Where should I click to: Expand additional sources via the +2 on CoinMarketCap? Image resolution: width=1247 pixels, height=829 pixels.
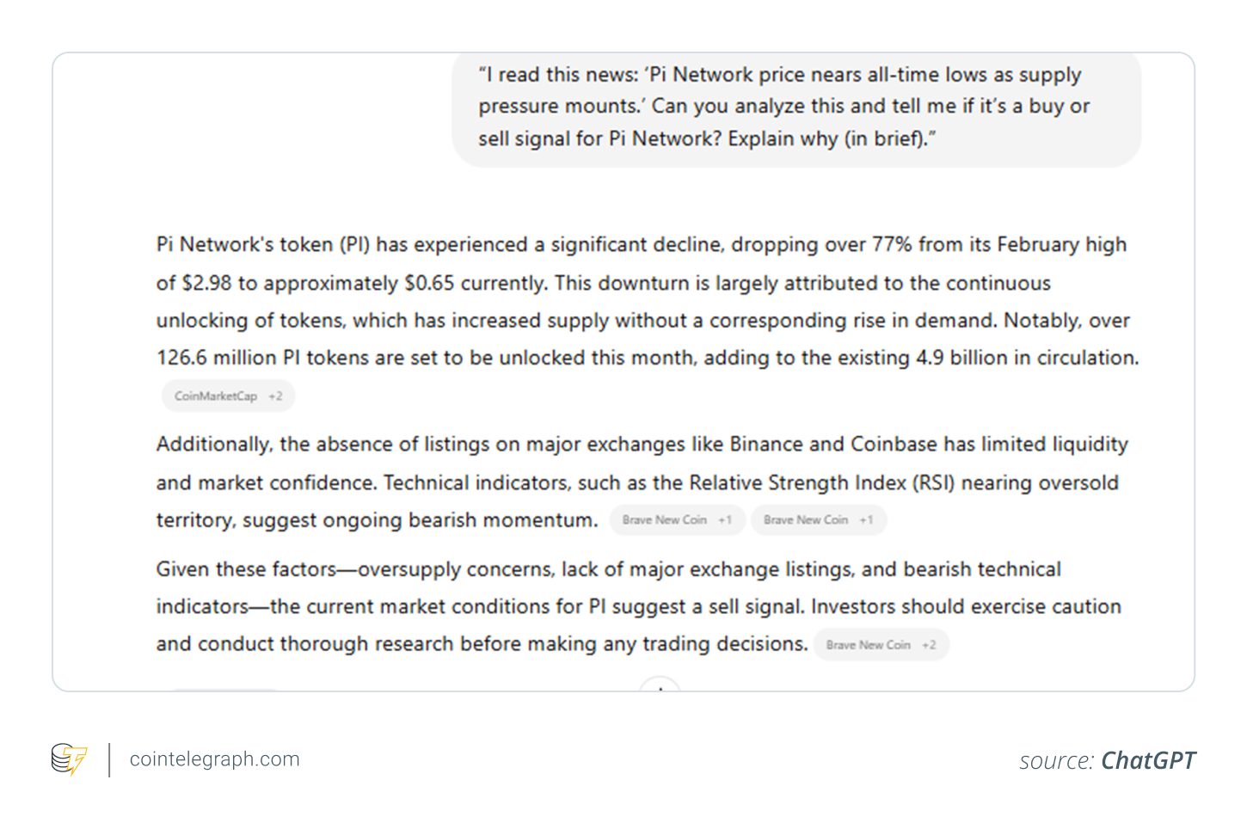tap(275, 396)
